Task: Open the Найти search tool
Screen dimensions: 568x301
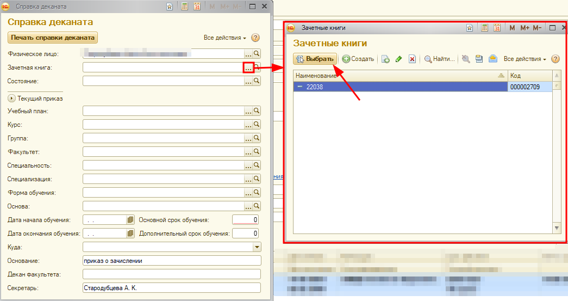Action: coord(439,59)
